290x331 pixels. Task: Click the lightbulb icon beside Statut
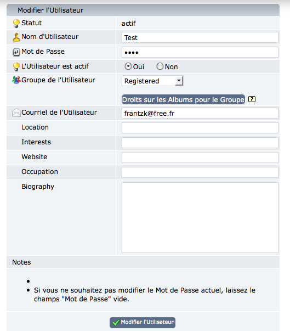point(16,23)
